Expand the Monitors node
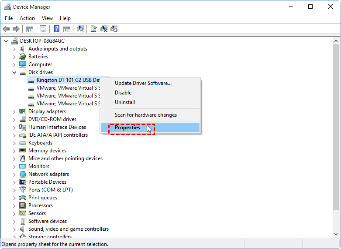Image resolution: width=341 pixels, height=249 pixels. (x=14, y=167)
